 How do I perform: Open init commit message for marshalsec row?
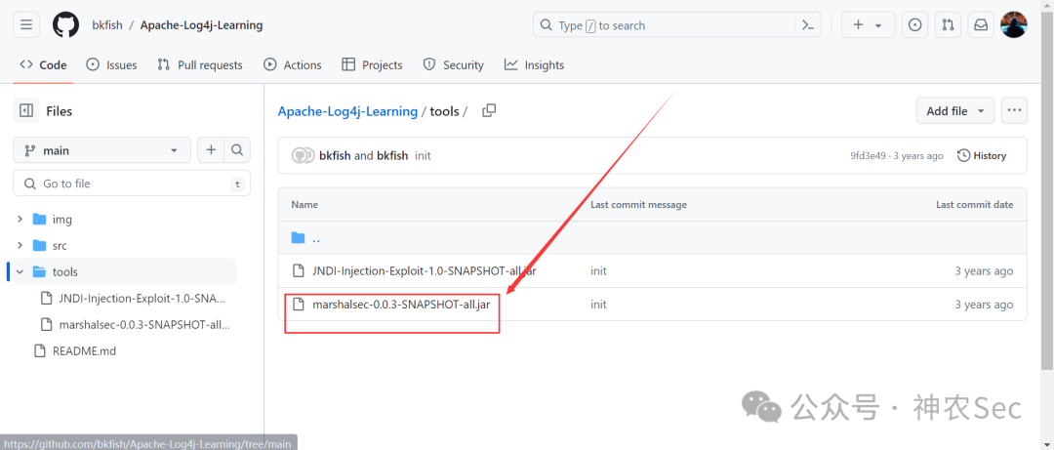pos(598,304)
